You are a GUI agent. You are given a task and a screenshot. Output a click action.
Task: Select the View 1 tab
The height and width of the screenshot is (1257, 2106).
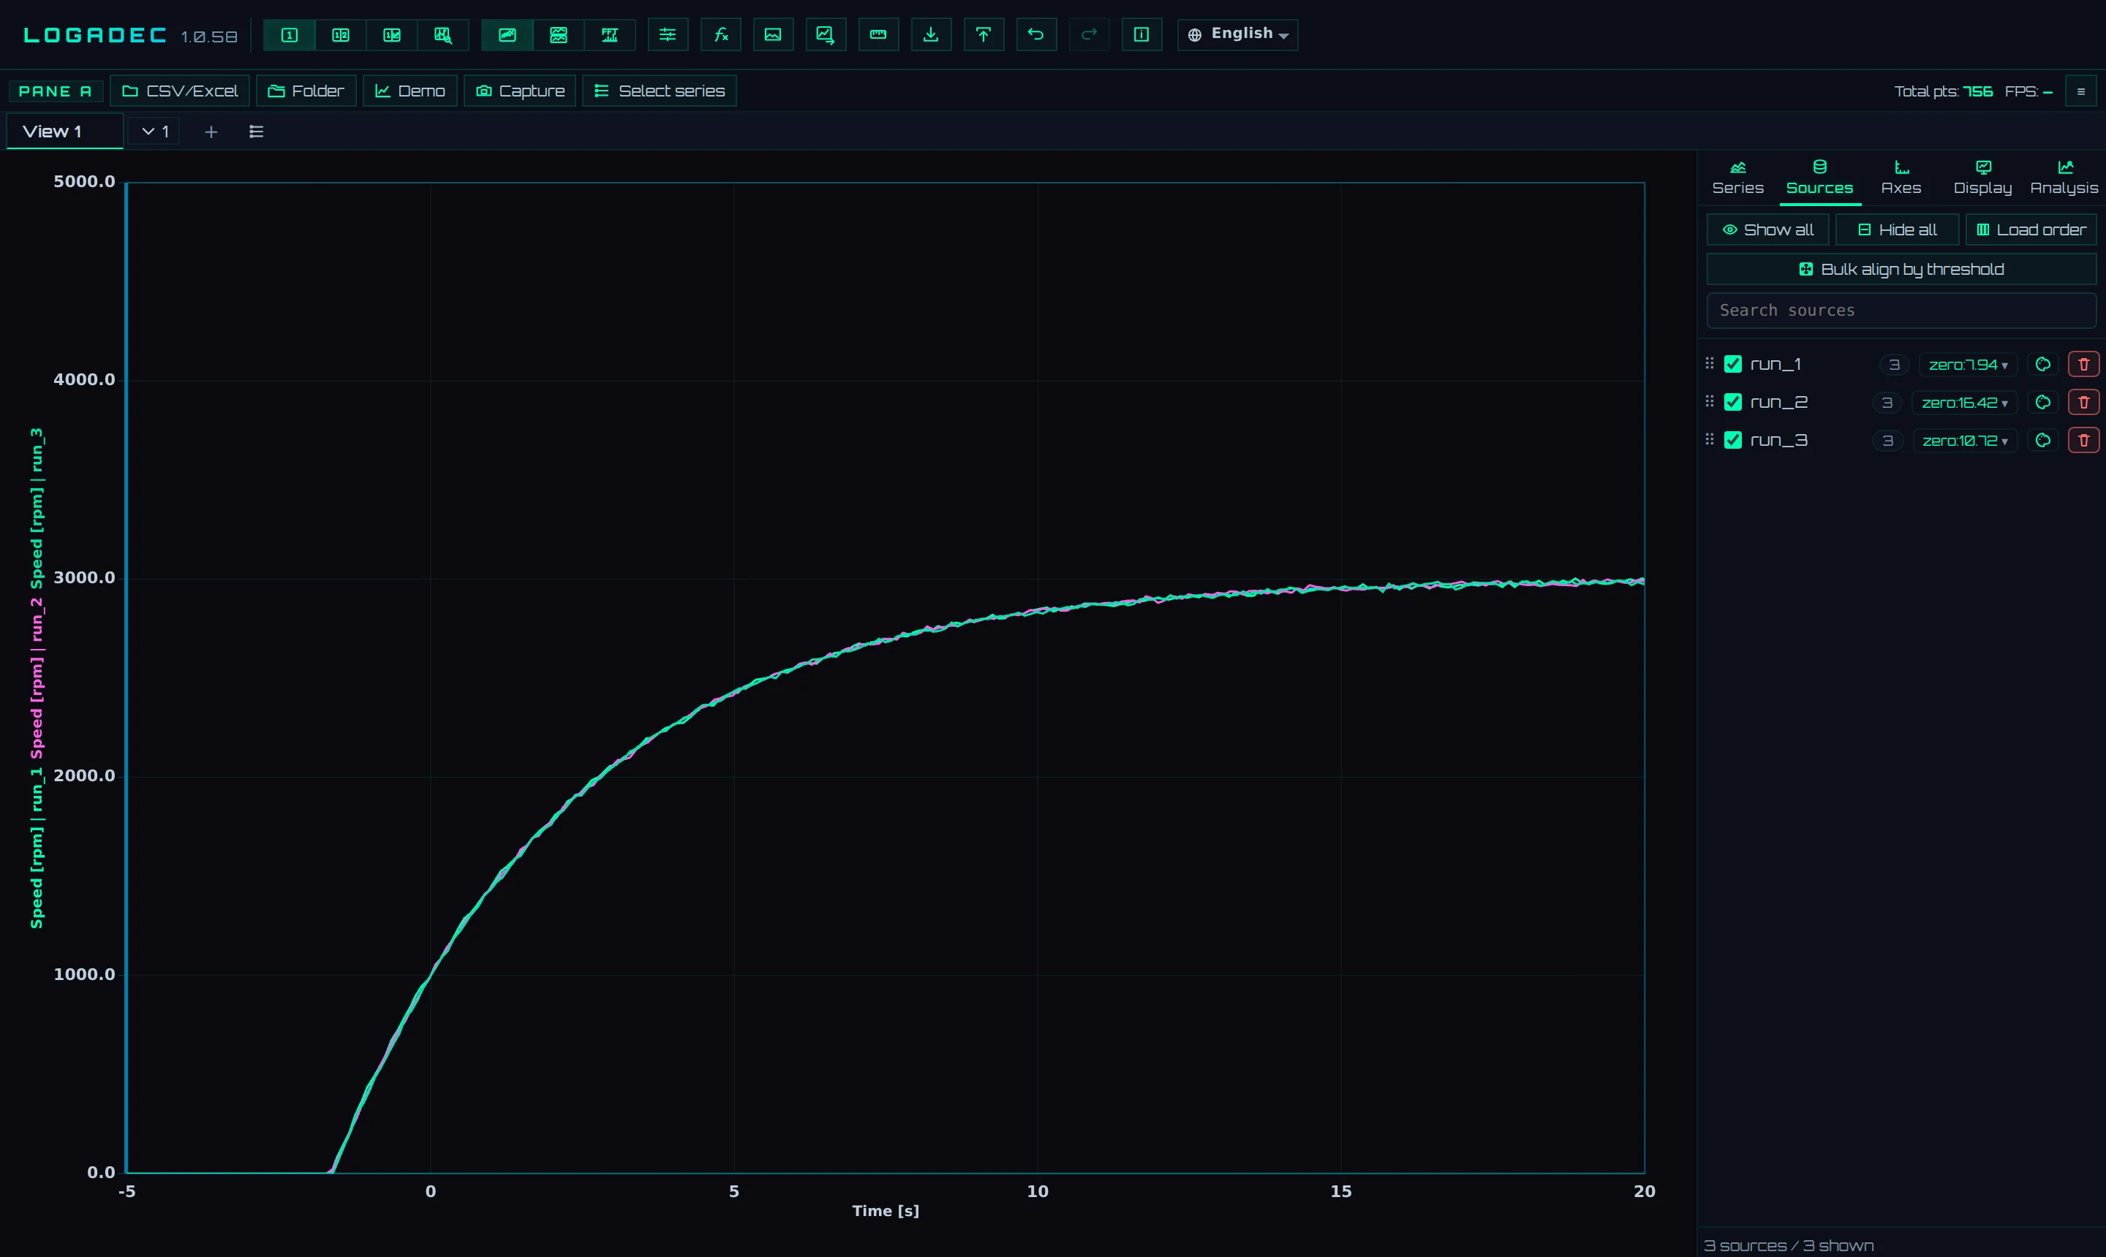(64, 132)
